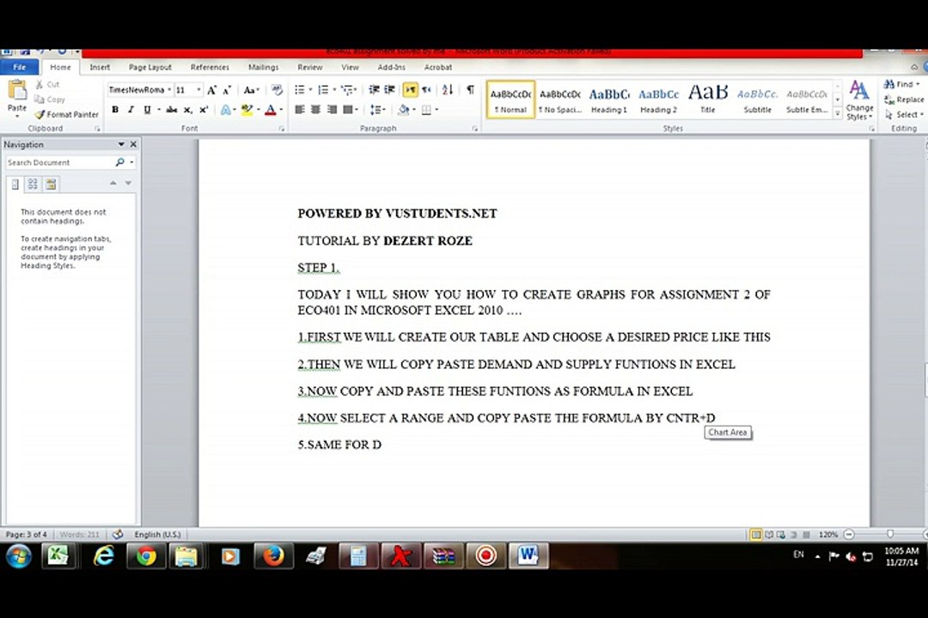
Task: Open Text Effects icon
Action: point(225,109)
